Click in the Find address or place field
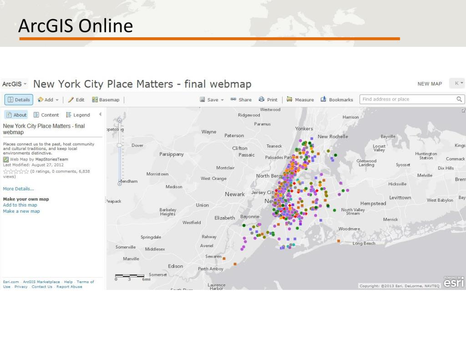 pos(408,99)
